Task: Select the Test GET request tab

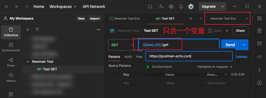Action: point(165,18)
